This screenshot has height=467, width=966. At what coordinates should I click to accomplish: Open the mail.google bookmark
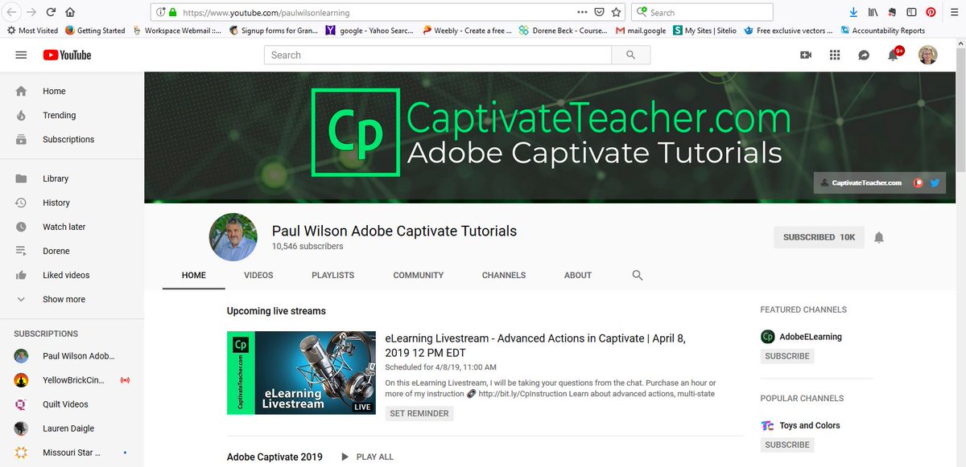click(x=641, y=31)
